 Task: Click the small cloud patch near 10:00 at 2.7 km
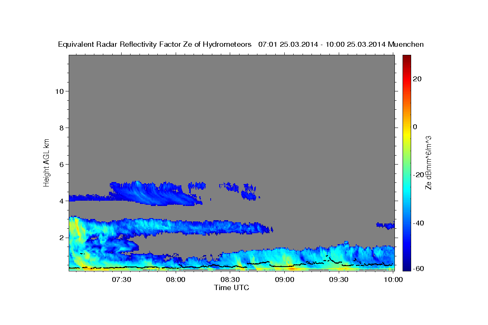click(x=386, y=225)
